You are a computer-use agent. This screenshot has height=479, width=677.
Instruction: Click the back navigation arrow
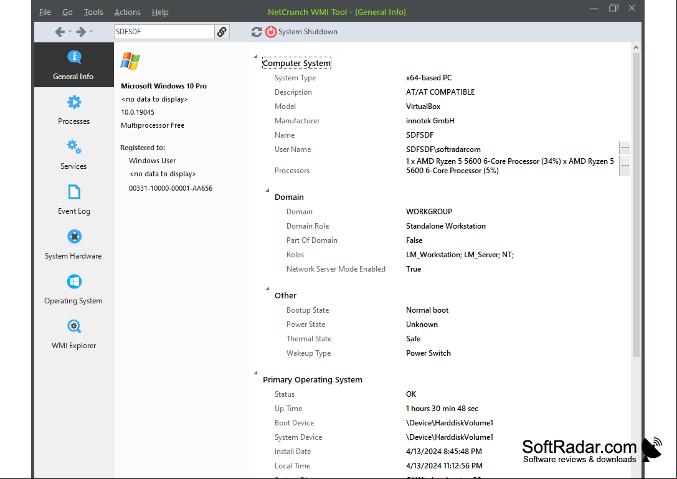[60, 32]
